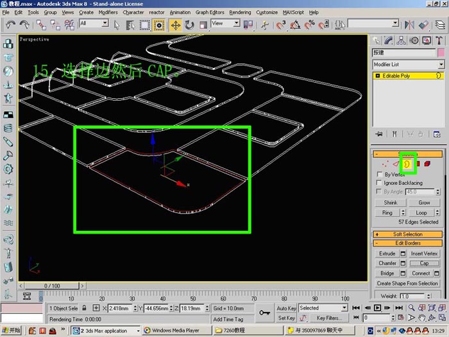Open the Named Selection Sets dropdown

point(373,24)
